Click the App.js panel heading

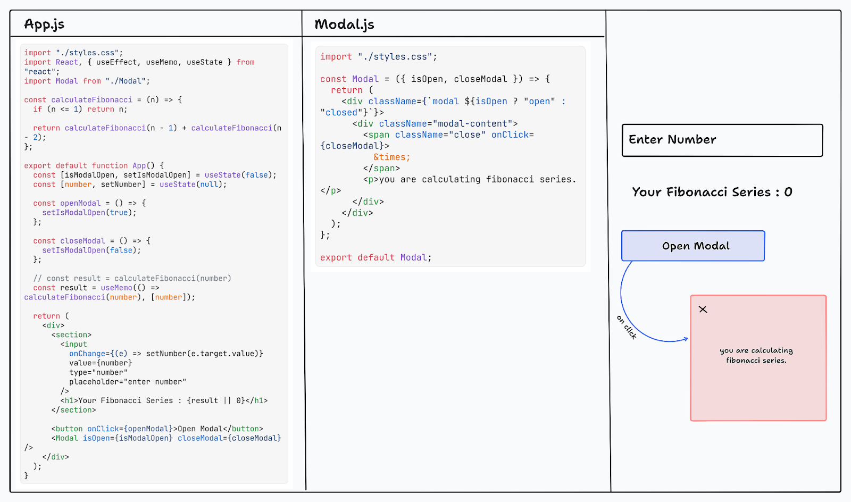(44, 24)
